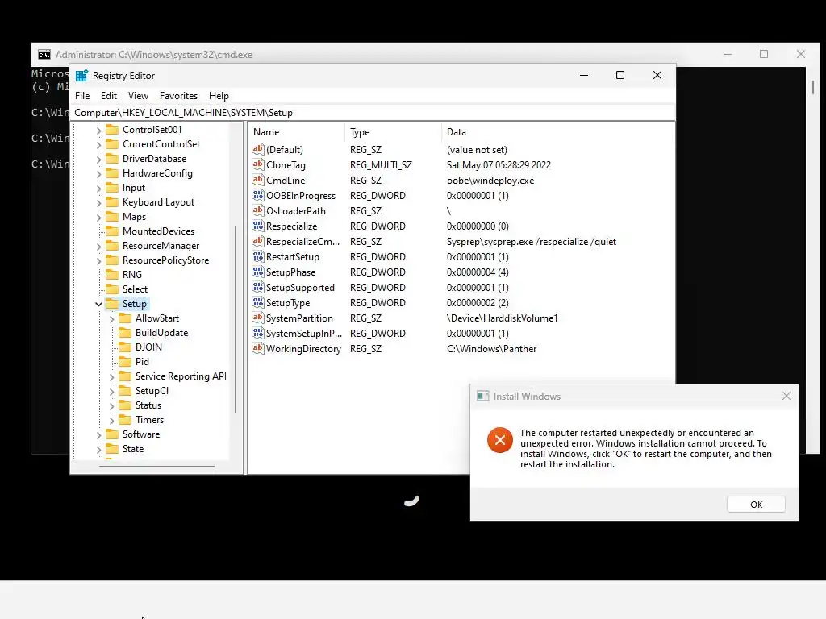Expand the AllowStart subkey
This screenshot has height=619, width=826.
111,318
